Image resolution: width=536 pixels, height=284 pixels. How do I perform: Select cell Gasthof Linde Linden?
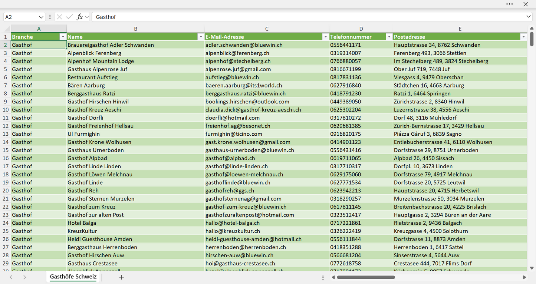click(135, 166)
